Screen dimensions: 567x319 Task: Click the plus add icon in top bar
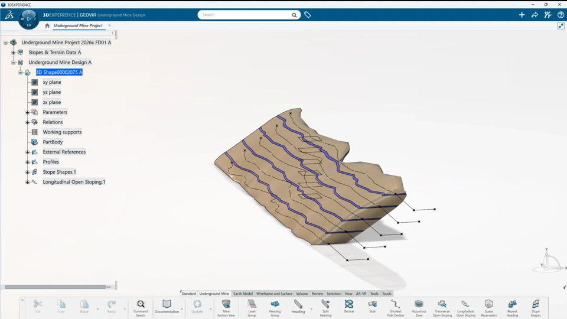click(522, 15)
